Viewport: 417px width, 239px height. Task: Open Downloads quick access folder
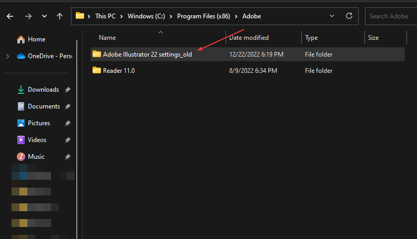[43, 90]
